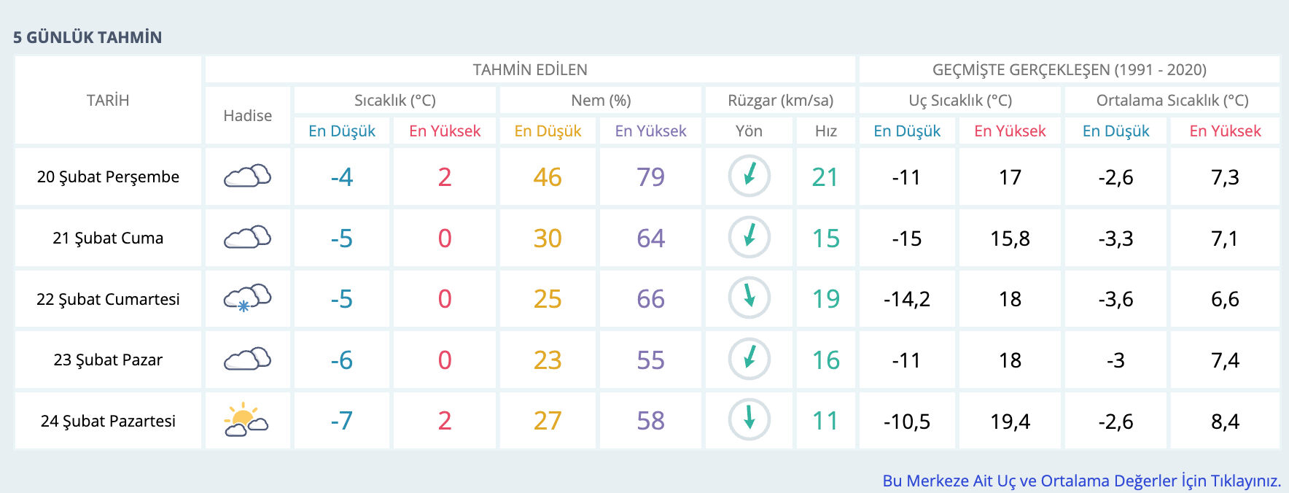Screen dimensions: 1289x493
Task: Click the cloudy icon for 21 Şubat Cuma
Action: pos(247,238)
